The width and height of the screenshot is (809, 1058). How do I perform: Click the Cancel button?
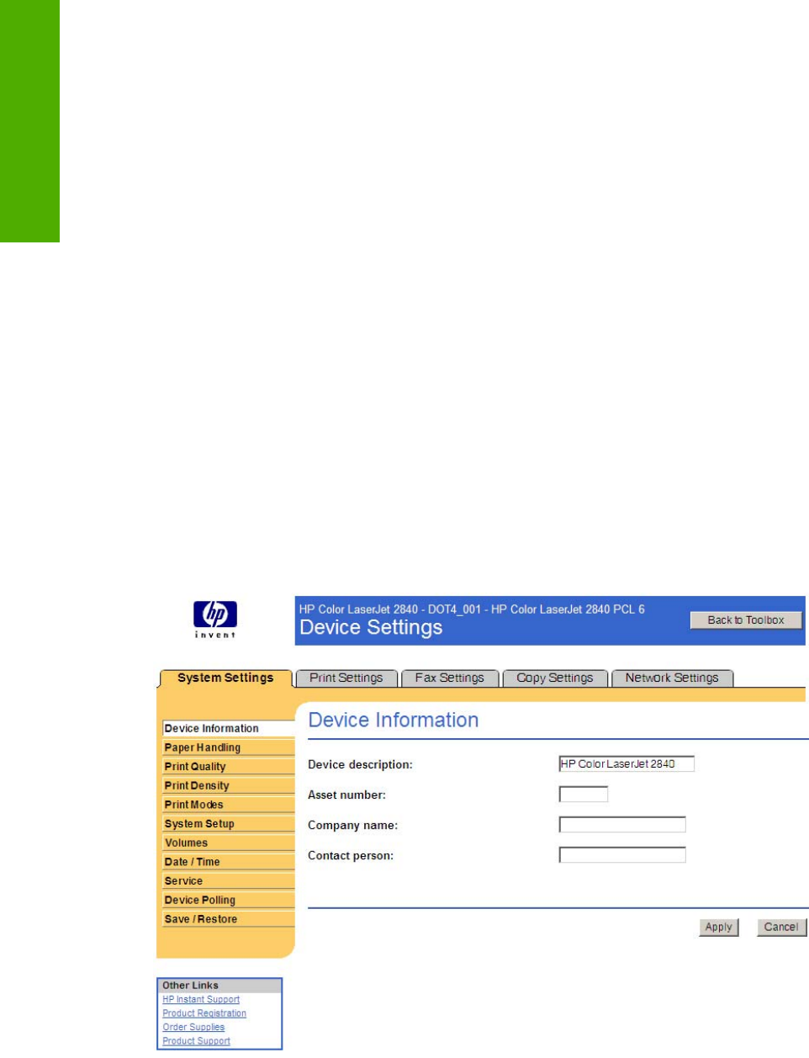[x=781, y=928]
